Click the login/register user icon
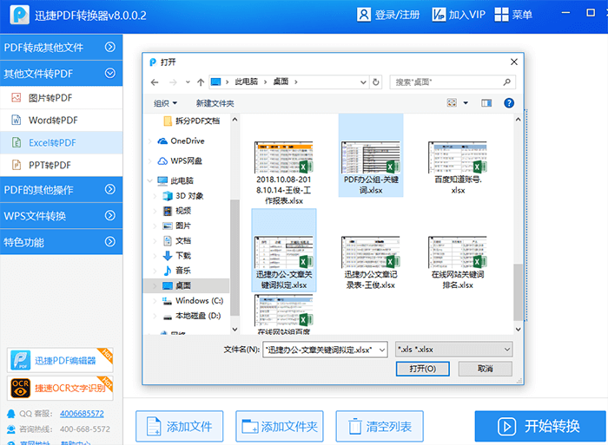Screen dimensions: 608x445 click(x=363, y=15)
